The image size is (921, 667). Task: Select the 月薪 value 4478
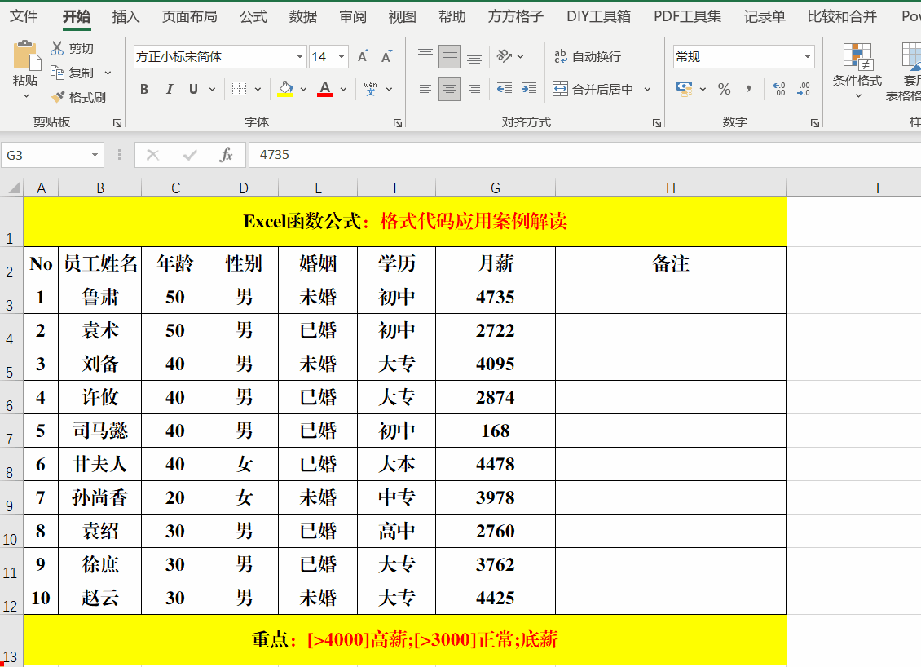point(496,464)
